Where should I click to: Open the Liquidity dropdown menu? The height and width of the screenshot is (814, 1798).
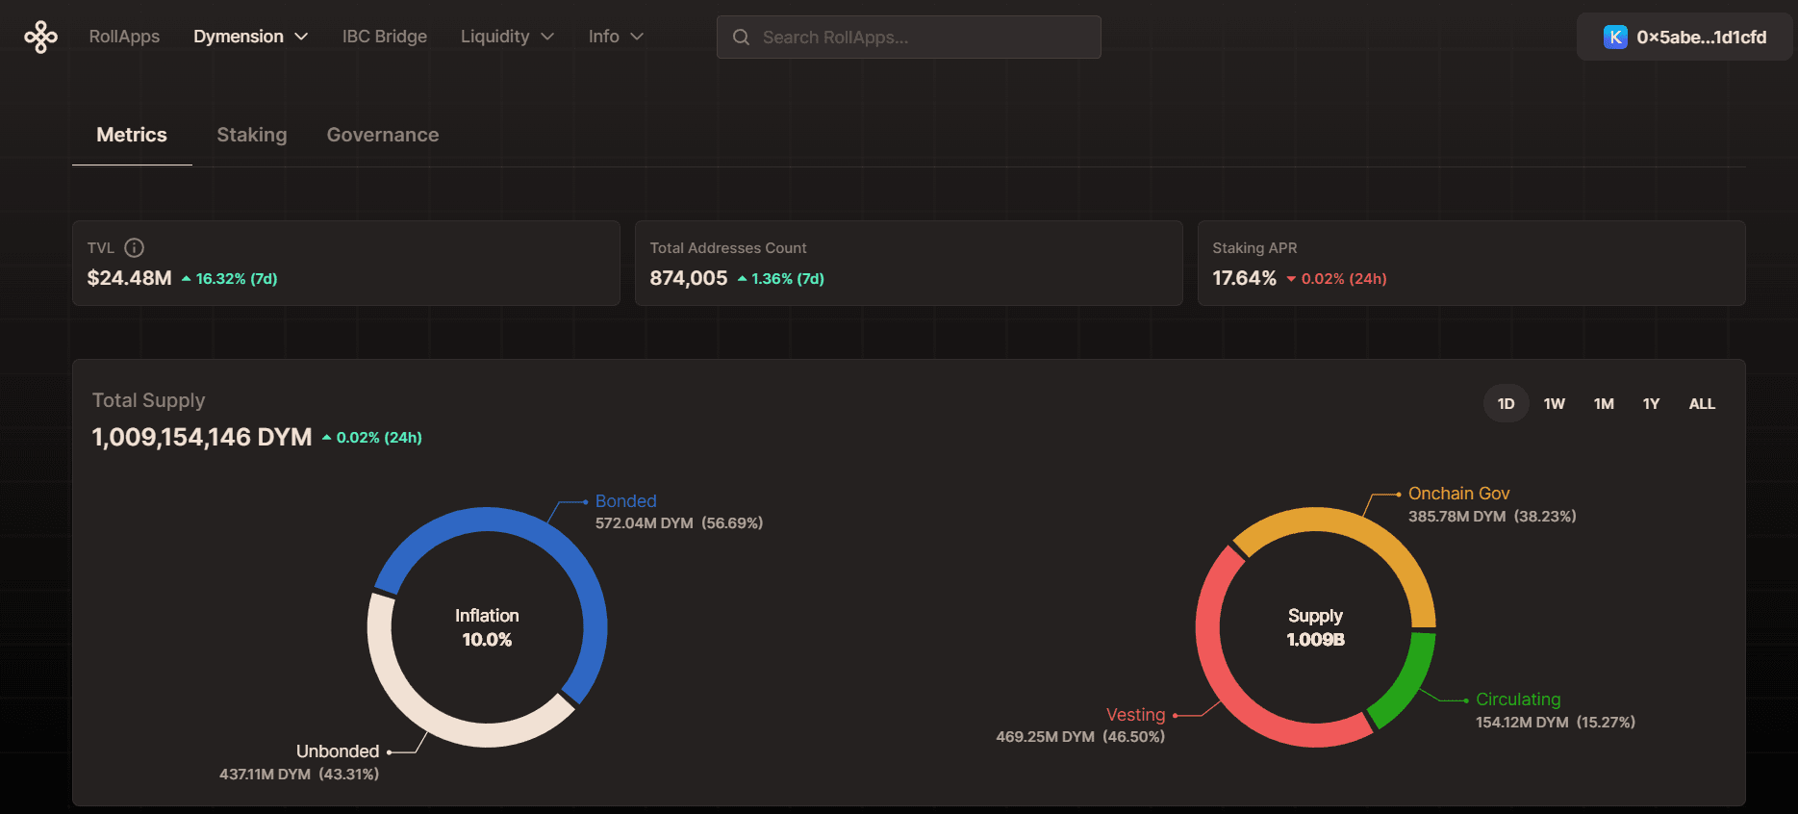click(x=507, y=37)
